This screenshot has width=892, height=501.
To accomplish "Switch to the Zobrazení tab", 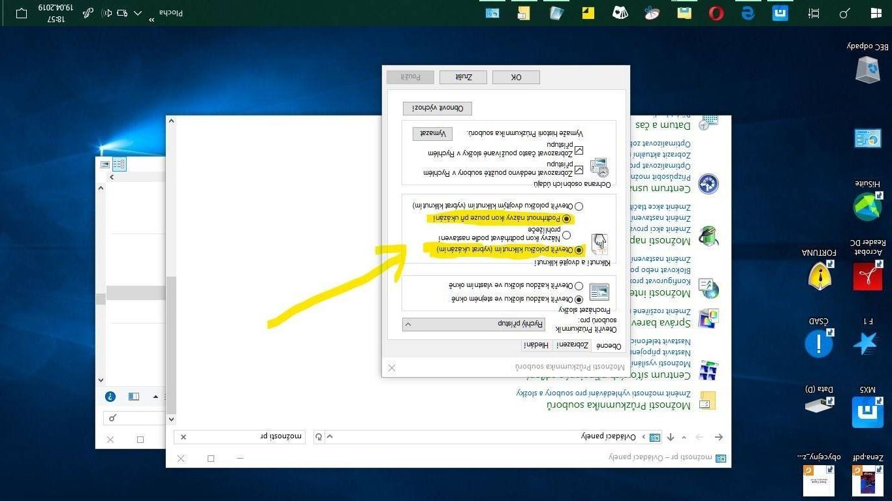I will (x=573, y=345).
